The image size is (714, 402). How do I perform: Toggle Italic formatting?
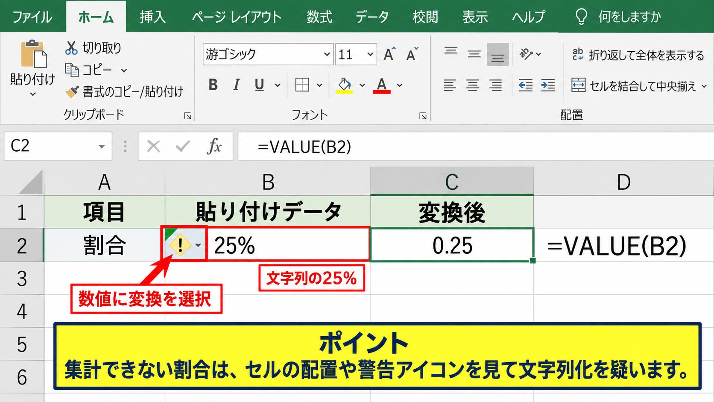pyautogui.click(x=236, y=85)
